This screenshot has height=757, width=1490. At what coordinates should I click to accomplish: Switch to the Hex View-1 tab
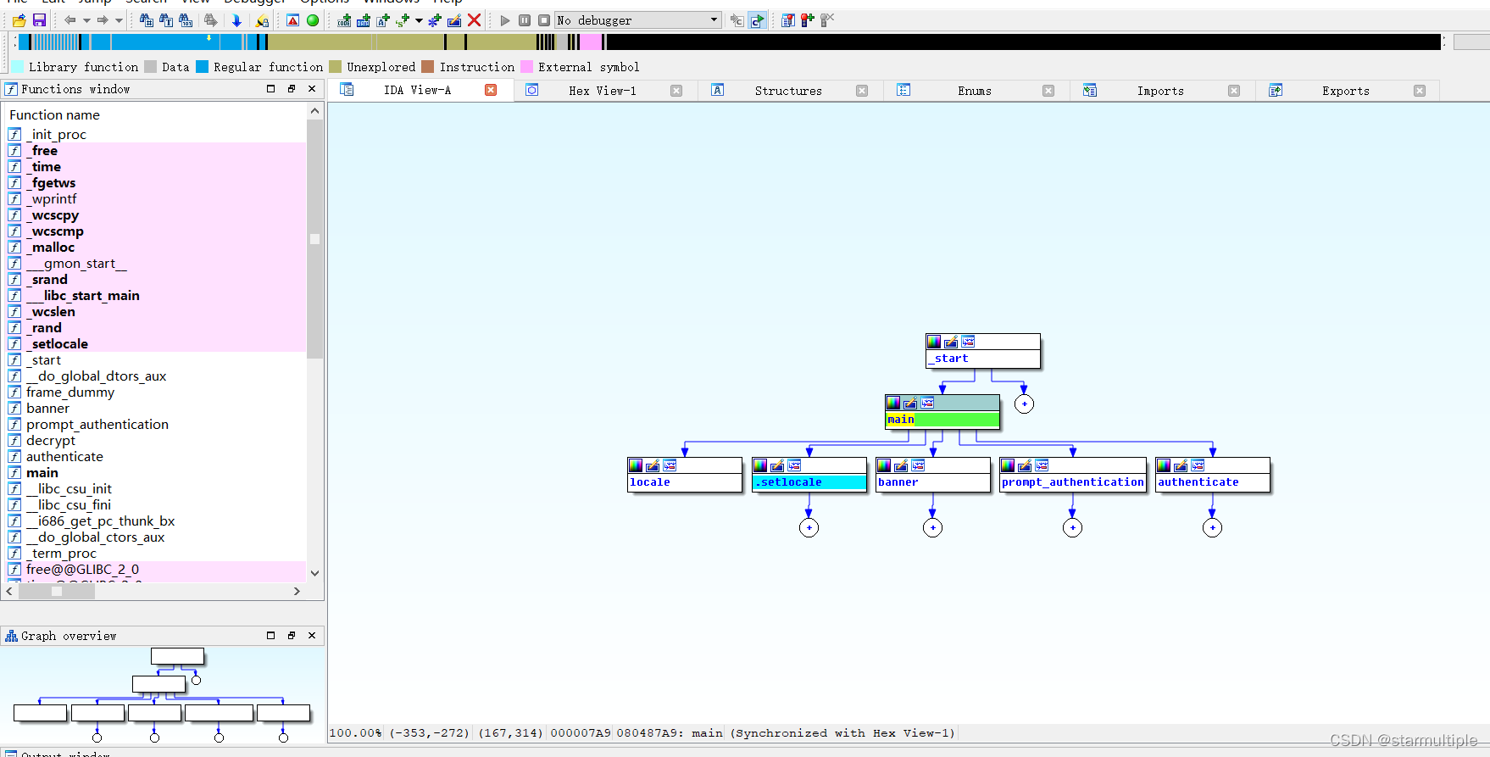602,91
